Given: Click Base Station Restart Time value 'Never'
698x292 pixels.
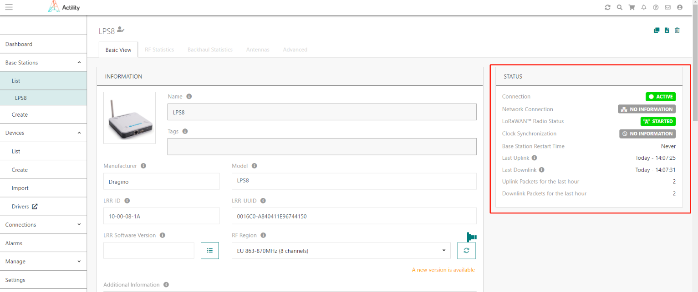Looking at the screenshot, I should tap(668, 146).
